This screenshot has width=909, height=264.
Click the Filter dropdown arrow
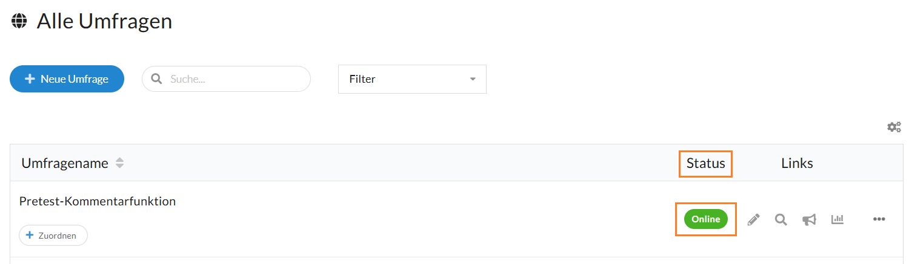[x=473, y=79]
